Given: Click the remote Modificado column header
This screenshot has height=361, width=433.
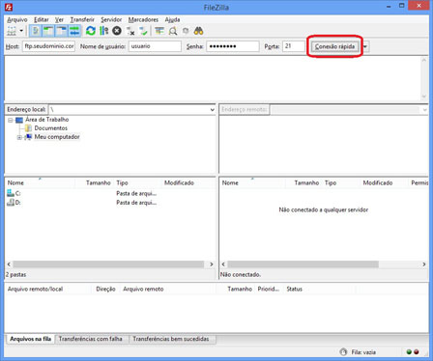Looking at the screenshot, I should 384,182.
